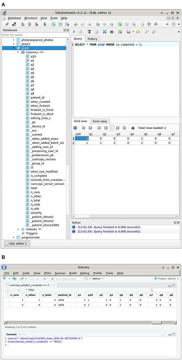Select the q2 cell with value 2 in row 2
Viewport: 182px width, 360px height.
tap(109, 143)
